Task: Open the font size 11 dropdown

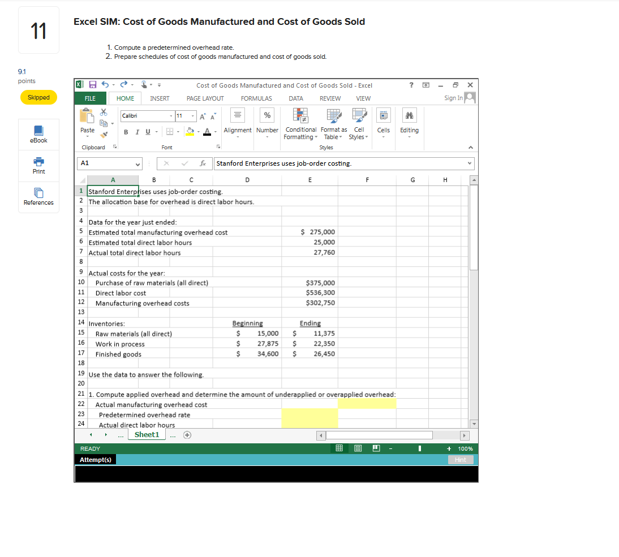Action: tap(192, 116)
